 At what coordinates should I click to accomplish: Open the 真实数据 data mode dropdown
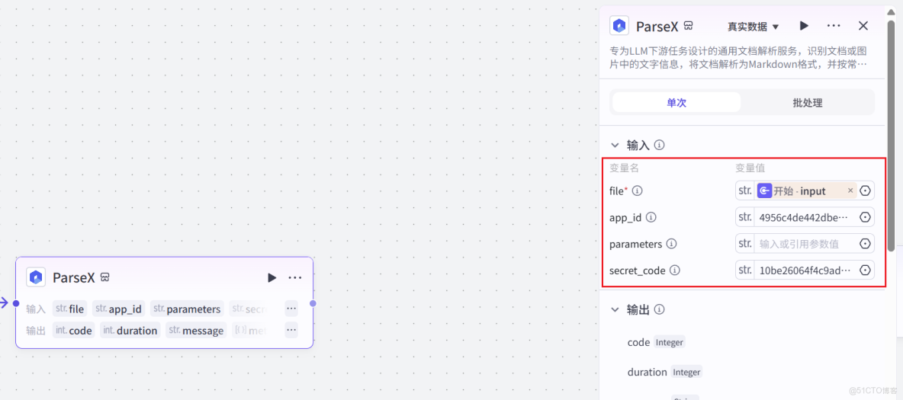click(753, 27)
